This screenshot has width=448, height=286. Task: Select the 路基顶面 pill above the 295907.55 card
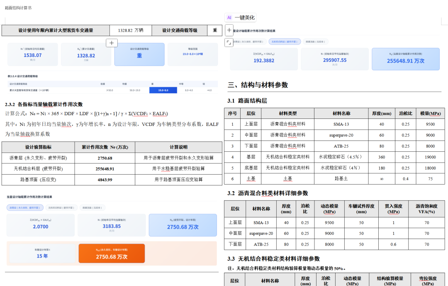tap(315, 42)
